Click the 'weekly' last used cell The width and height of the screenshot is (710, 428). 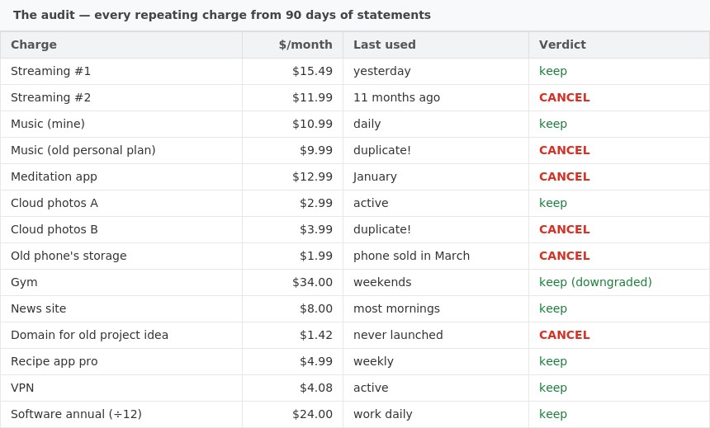[x=436, y=361]
